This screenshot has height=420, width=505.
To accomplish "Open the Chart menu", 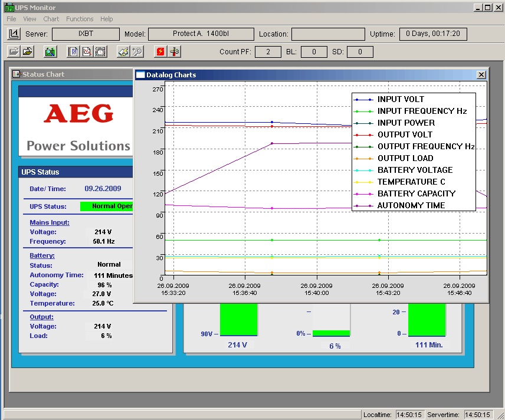I will 51,19.
